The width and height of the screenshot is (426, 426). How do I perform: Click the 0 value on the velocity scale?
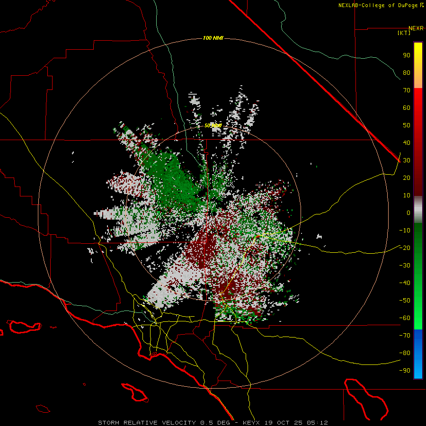point(408,213)
